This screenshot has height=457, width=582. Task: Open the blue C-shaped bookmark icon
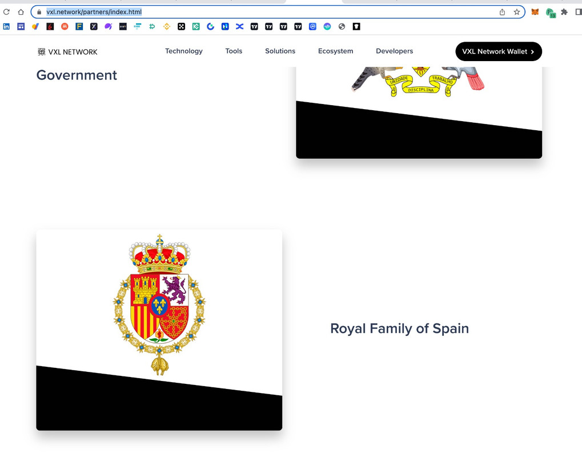210,26
